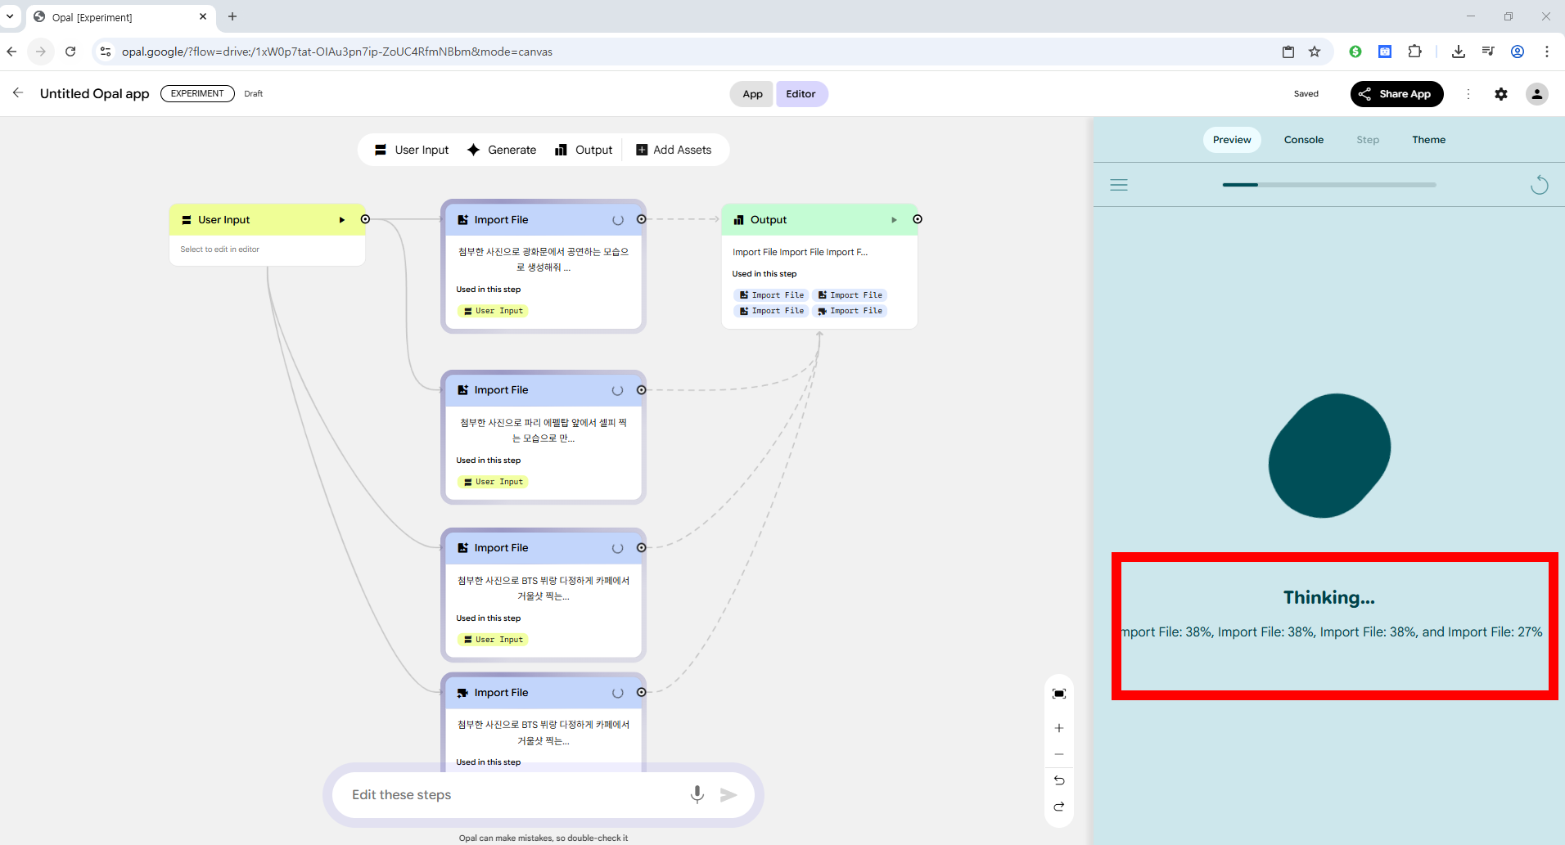The image size is (1565, 845).
Task: Click the Draft status label
Action: click(254, 94)
